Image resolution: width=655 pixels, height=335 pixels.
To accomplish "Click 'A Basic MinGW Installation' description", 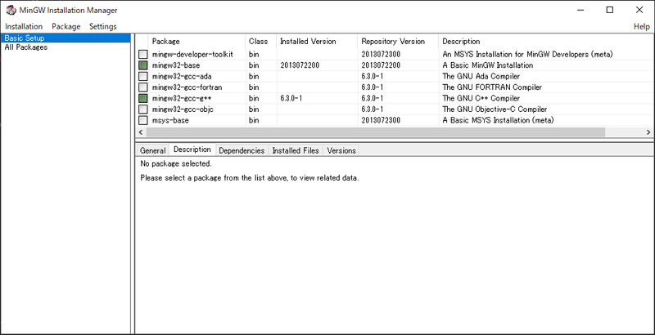I will pyautogui.click(x=487, y=65).
